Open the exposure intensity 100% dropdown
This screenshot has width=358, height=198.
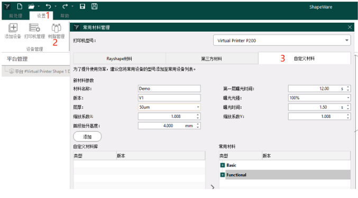tap(319, 98)
